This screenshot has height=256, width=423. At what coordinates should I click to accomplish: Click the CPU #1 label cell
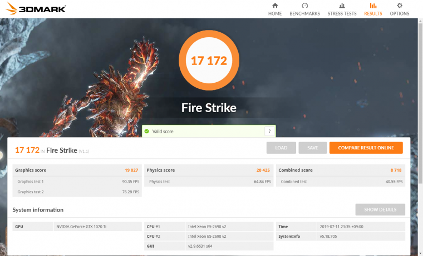(164, 227)
